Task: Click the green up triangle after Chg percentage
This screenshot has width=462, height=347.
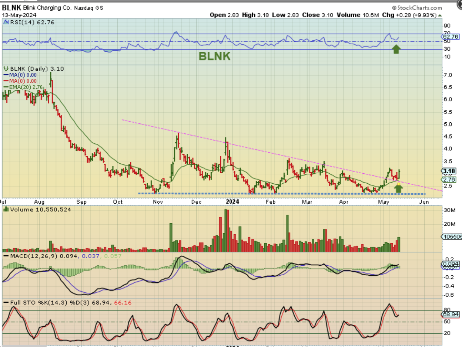Action: tap(439, 15)
